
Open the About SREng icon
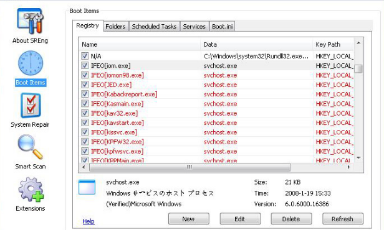pos(31,21)
